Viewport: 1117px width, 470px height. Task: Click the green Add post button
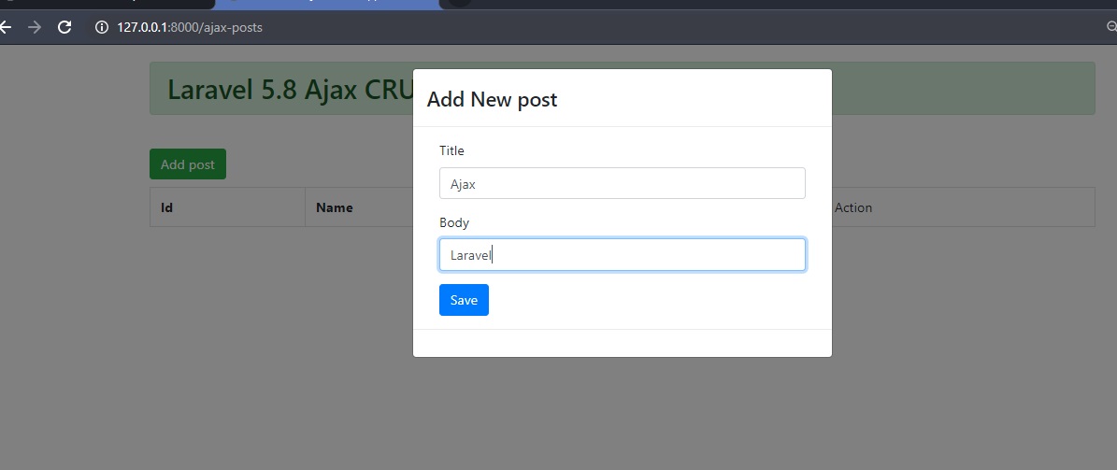tap(187, 164)
